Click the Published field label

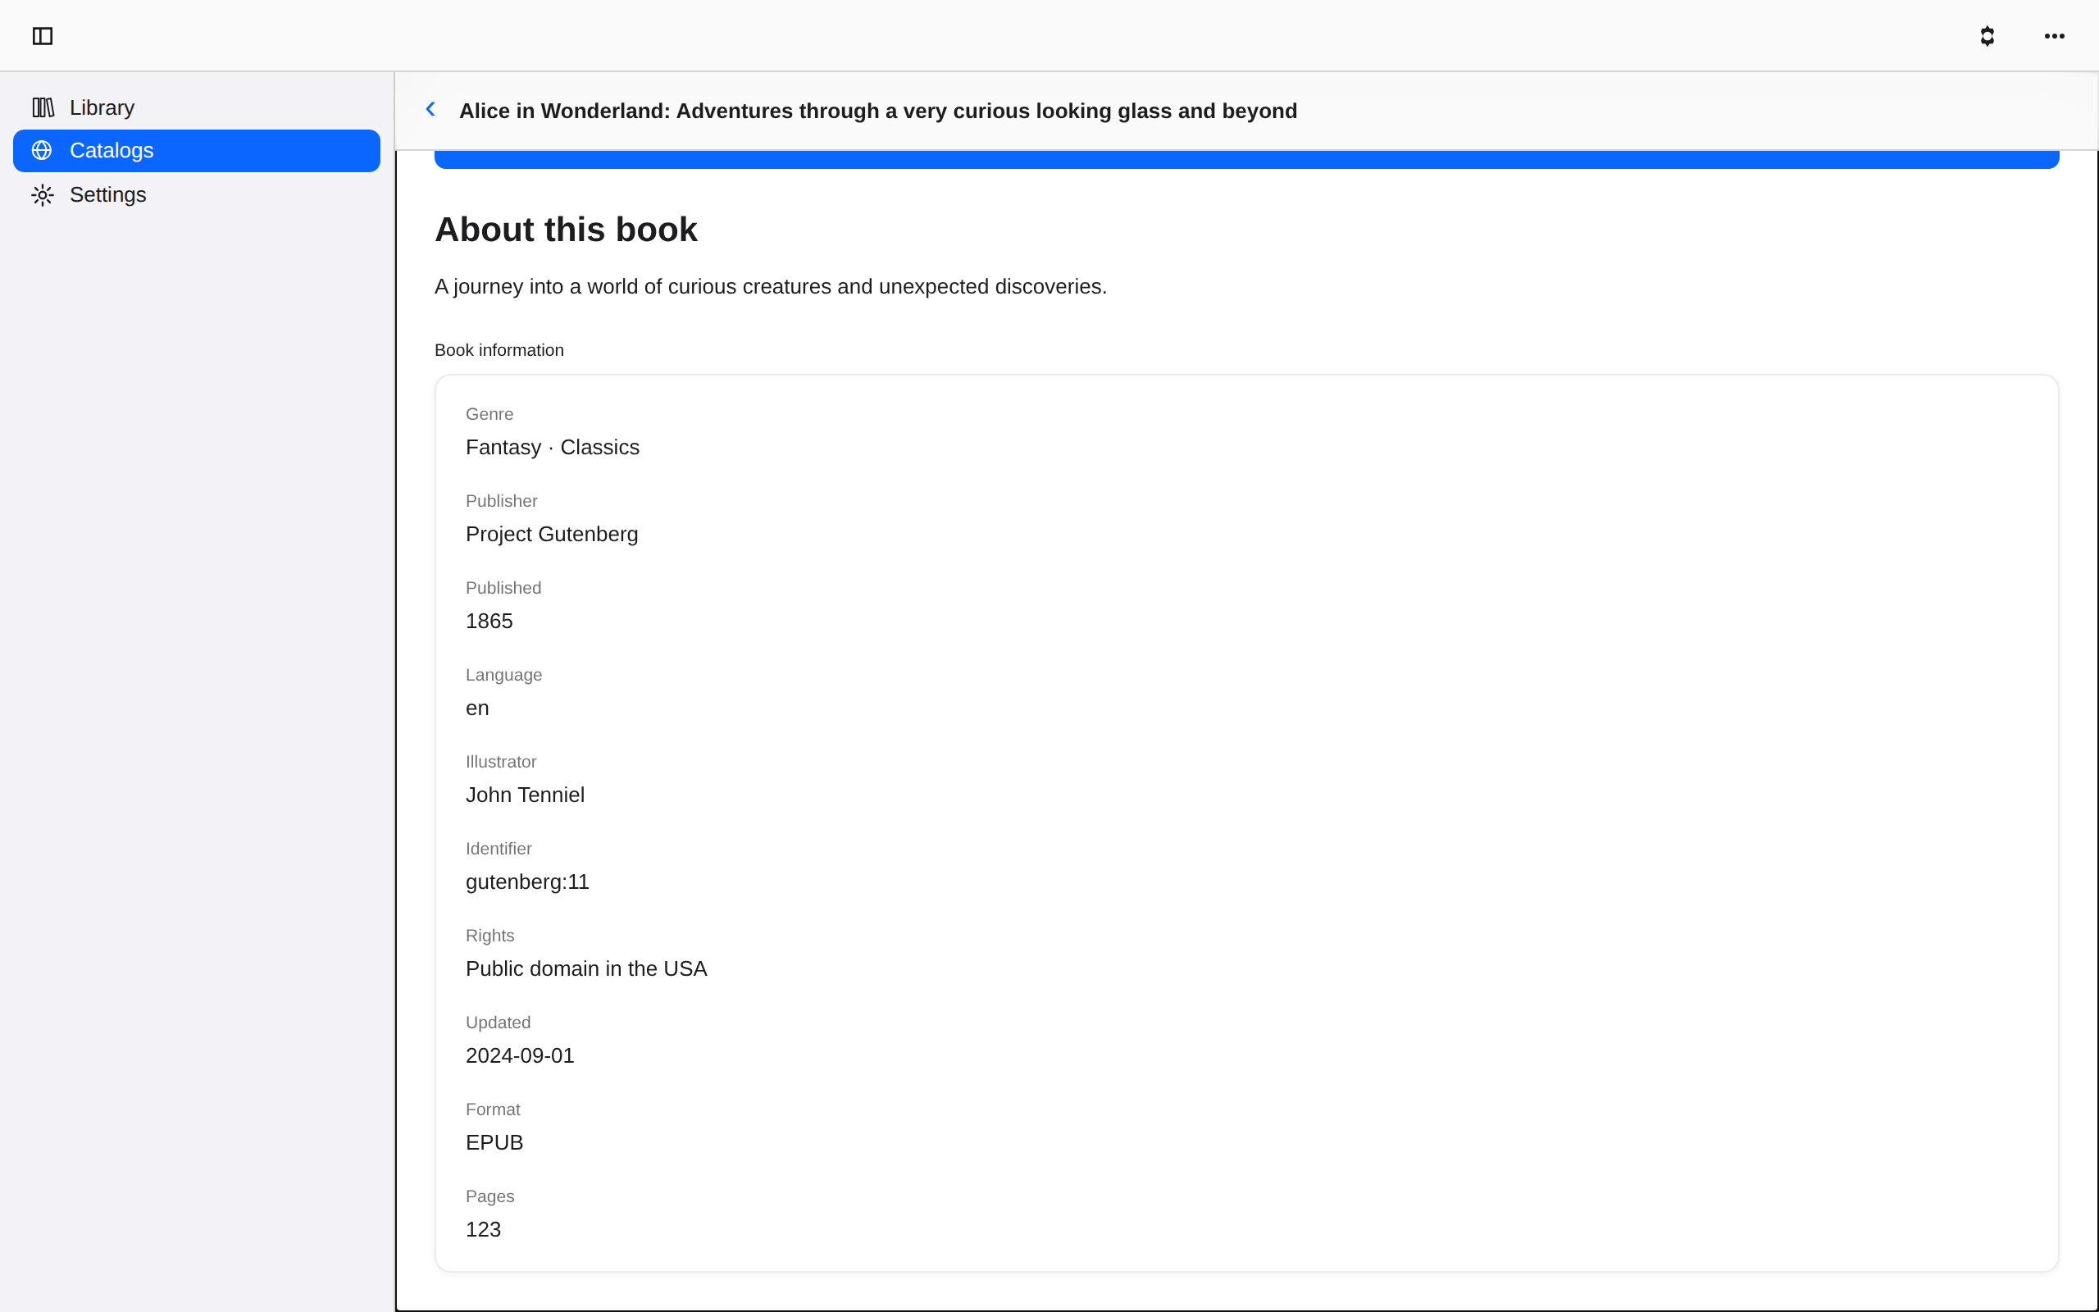click(x=503, y=587)
